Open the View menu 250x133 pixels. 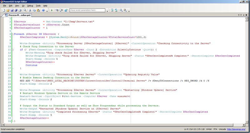17,6
